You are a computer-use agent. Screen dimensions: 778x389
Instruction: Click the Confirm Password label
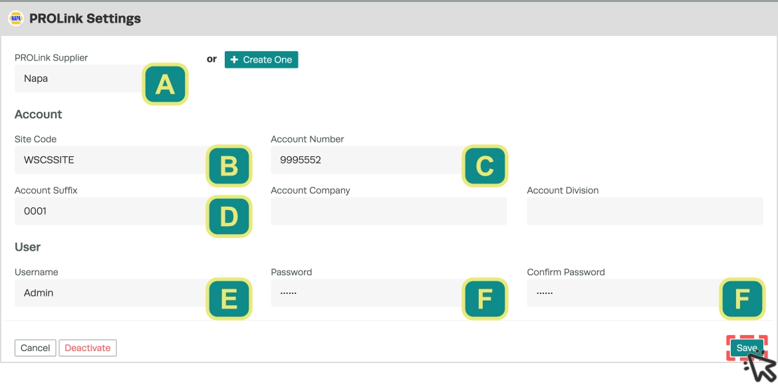point(566,272)
